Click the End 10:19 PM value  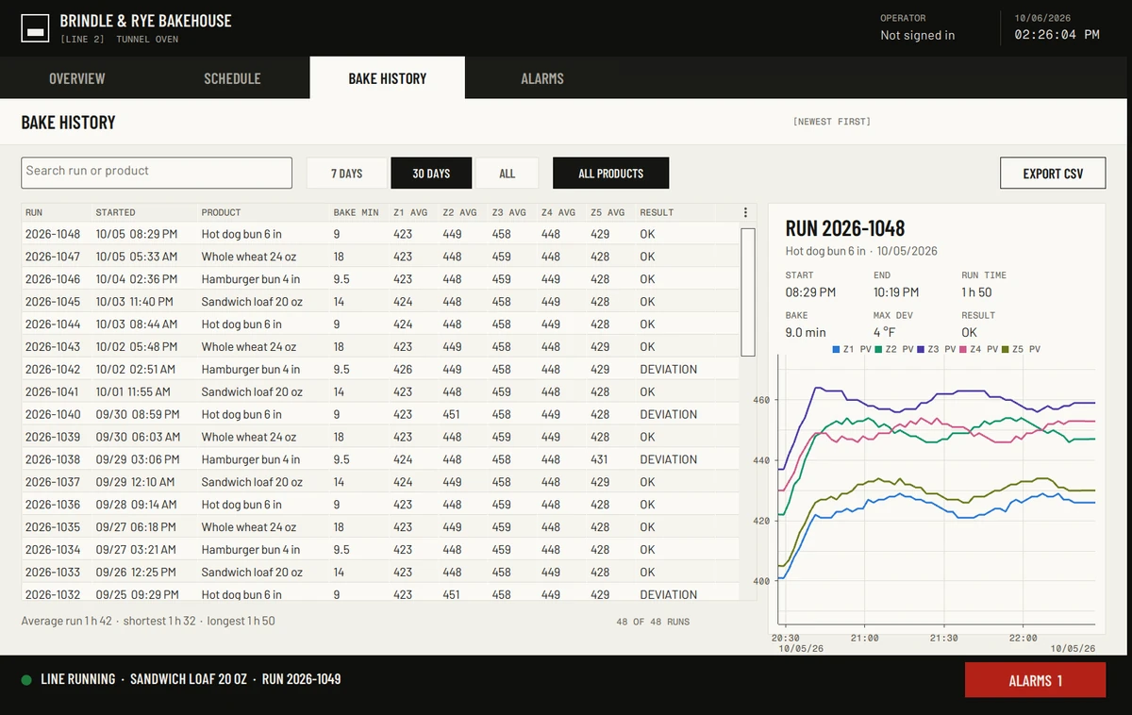coord(898,292)
